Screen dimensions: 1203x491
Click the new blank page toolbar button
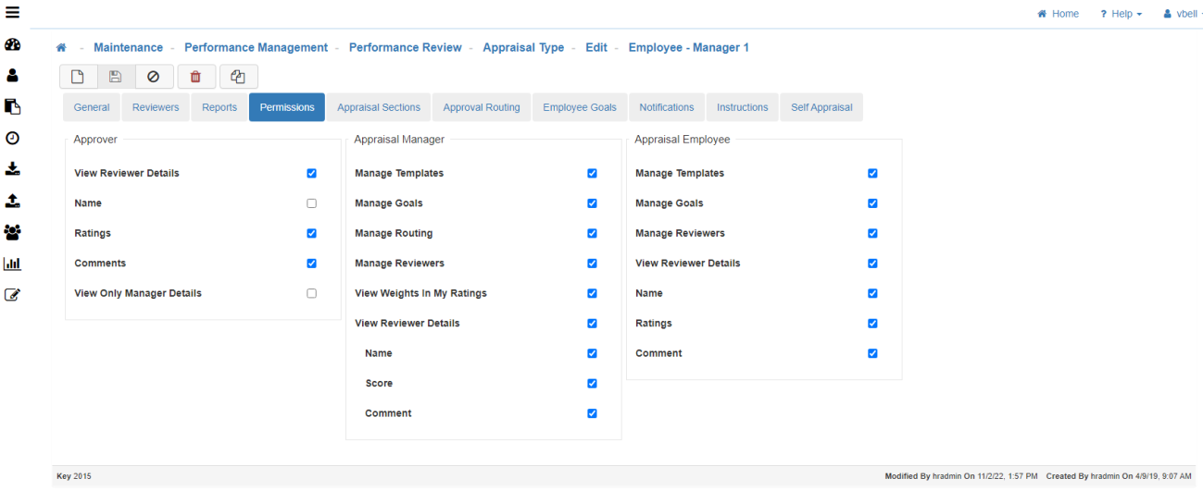(x=79, y=77)
